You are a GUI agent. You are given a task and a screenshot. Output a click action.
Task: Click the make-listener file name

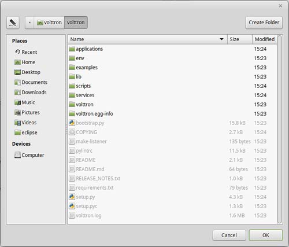[x=91, y=141]
